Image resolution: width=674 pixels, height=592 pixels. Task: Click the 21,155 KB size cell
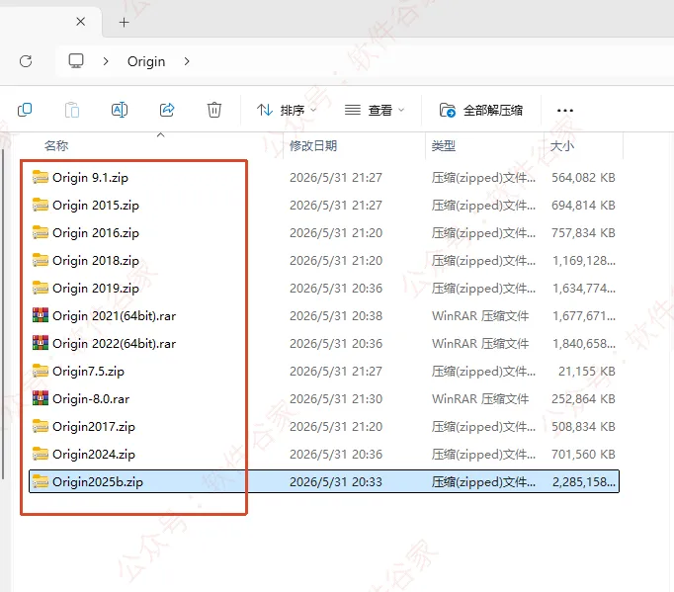point(587,371)
